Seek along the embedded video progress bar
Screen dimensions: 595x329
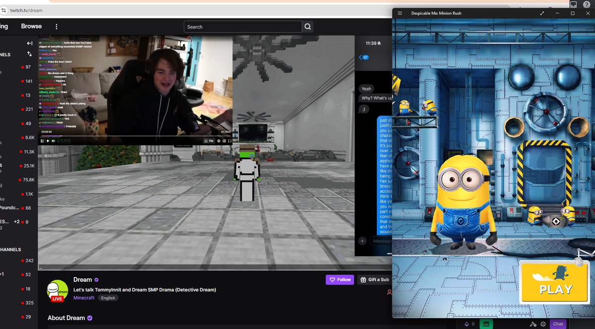pos(135,136)
